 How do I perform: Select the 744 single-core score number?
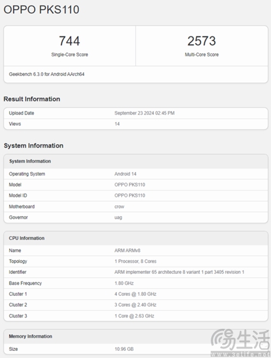(69, 41)
